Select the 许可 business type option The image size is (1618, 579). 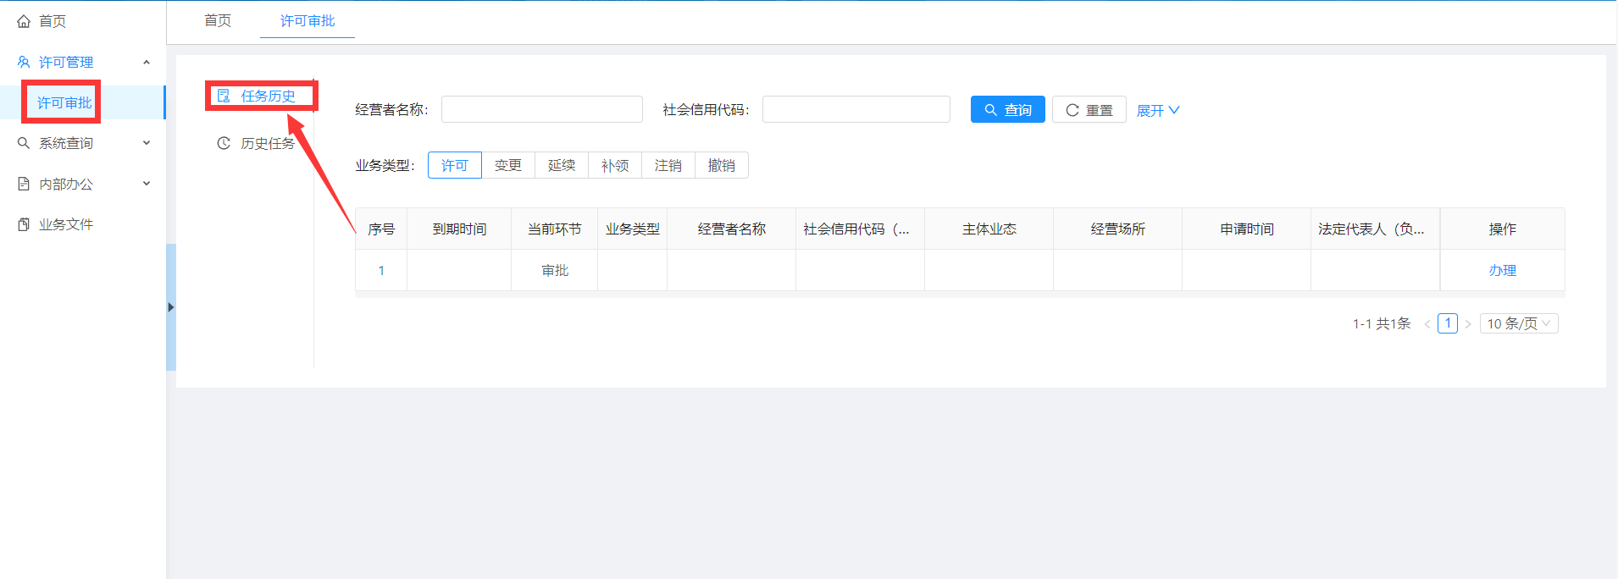[x=455, y=165]
